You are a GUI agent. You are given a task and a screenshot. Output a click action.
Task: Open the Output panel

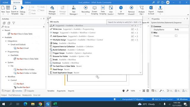(4, 95)
